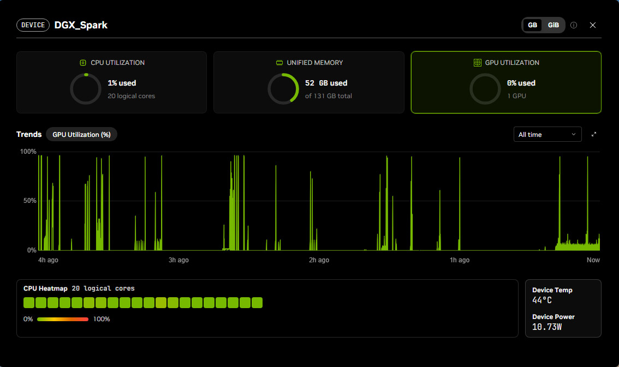619x367 pixels.
Task: Select the GPU Utilization card
Action: pos(506,82)
